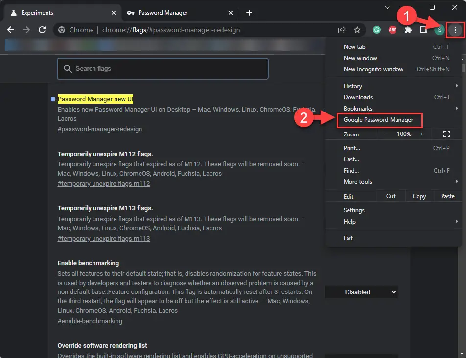Switch to the Password Manager tab
The width and height of the screenshot is (466, 358).
[179, 13]
